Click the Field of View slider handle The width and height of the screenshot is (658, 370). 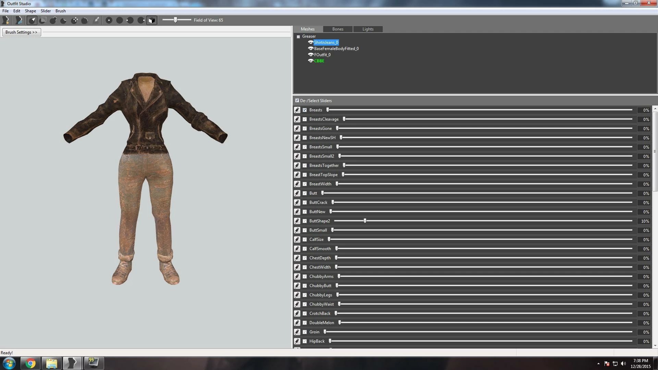(x=175, y=20)
